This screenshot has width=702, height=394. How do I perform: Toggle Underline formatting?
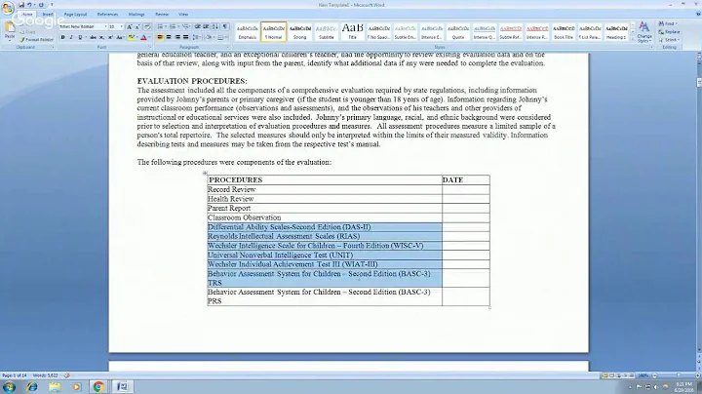80,37
